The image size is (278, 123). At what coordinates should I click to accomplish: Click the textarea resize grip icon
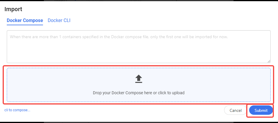click(x=269, y=61)
